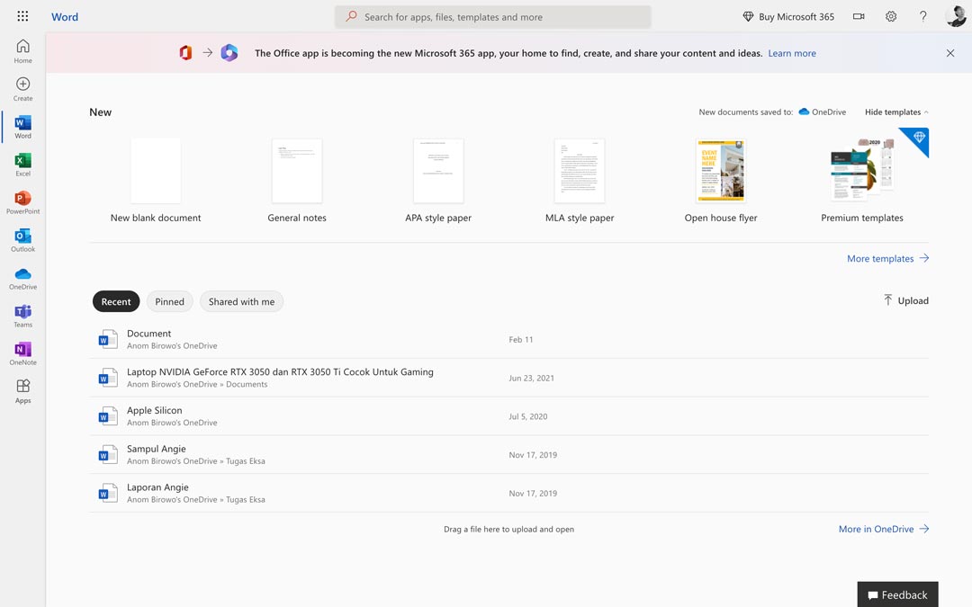972x607 pixels.
Task: Click the file icon for Apple Silicon
Action: (108, 416)
